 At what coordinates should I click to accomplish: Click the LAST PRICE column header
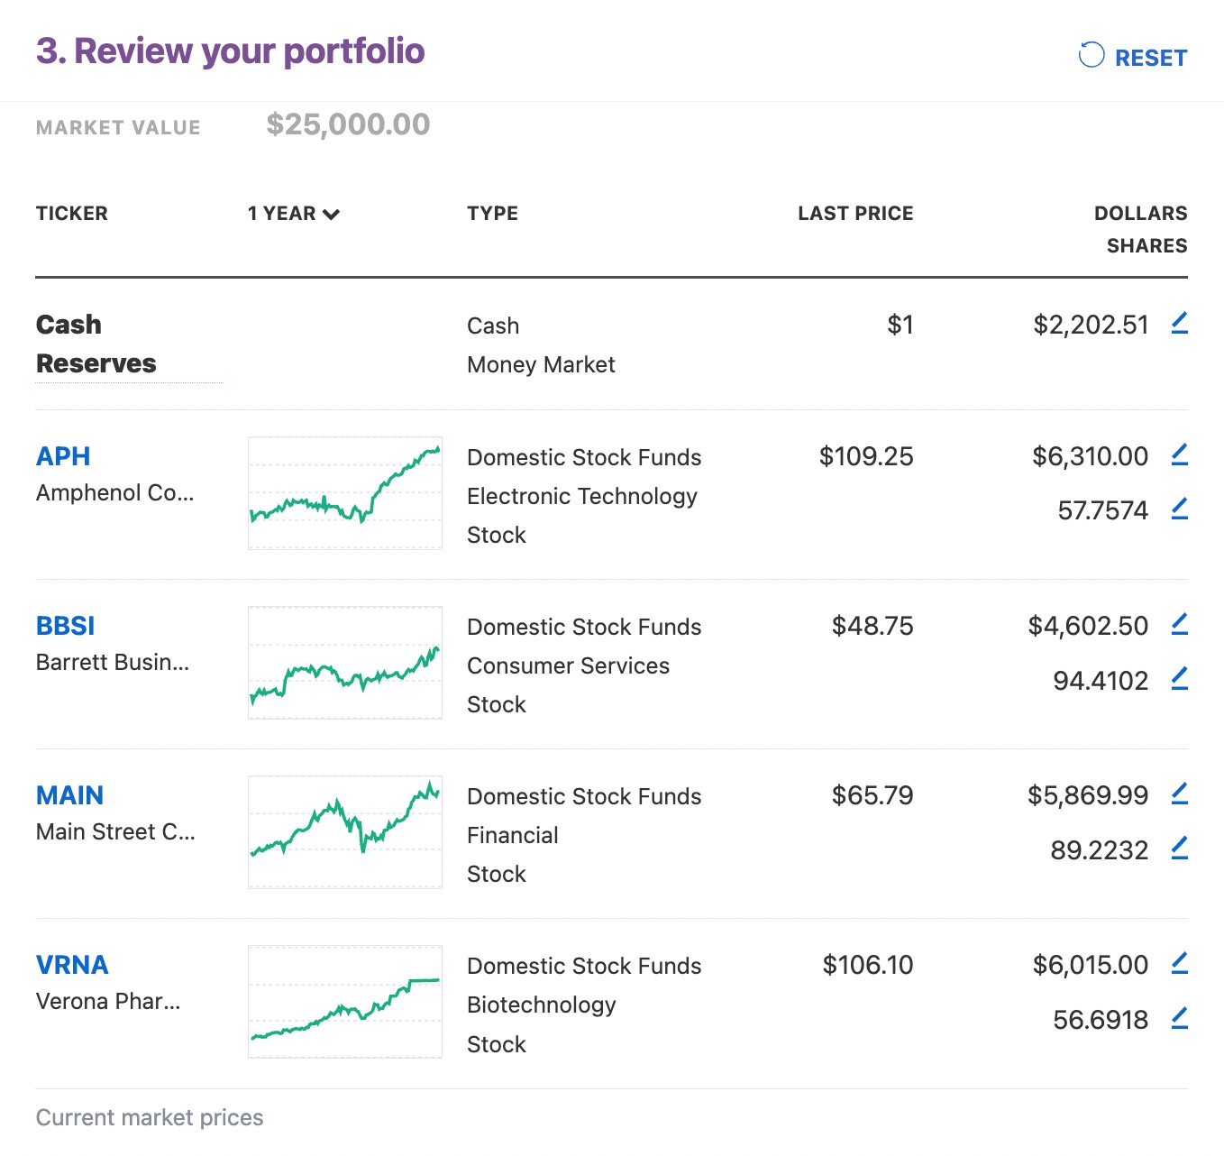tap(855, 214)
